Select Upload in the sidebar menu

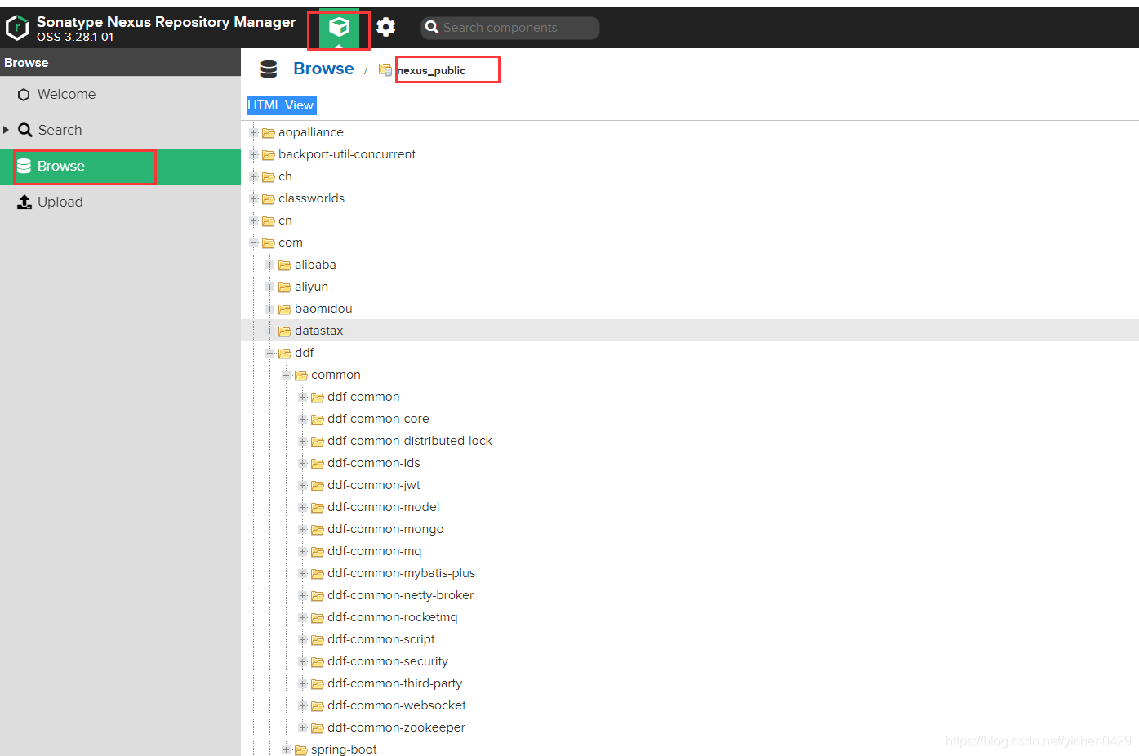(120, 202)
